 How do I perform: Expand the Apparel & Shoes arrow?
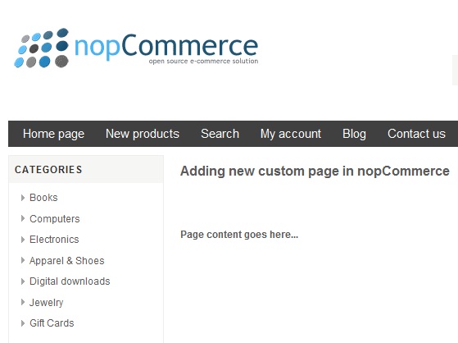tap(23, 260)
